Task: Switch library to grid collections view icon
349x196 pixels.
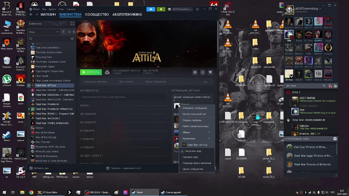Action: pos(72,24)
